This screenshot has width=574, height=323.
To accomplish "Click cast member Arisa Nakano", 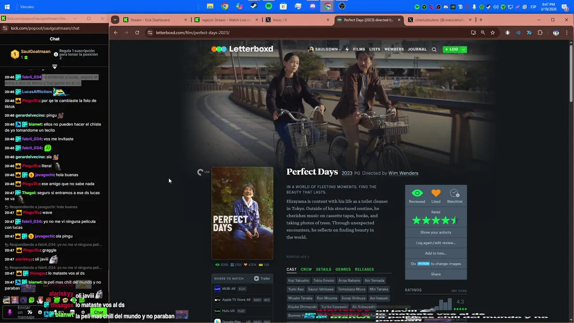I will click(x=349, y=280).
